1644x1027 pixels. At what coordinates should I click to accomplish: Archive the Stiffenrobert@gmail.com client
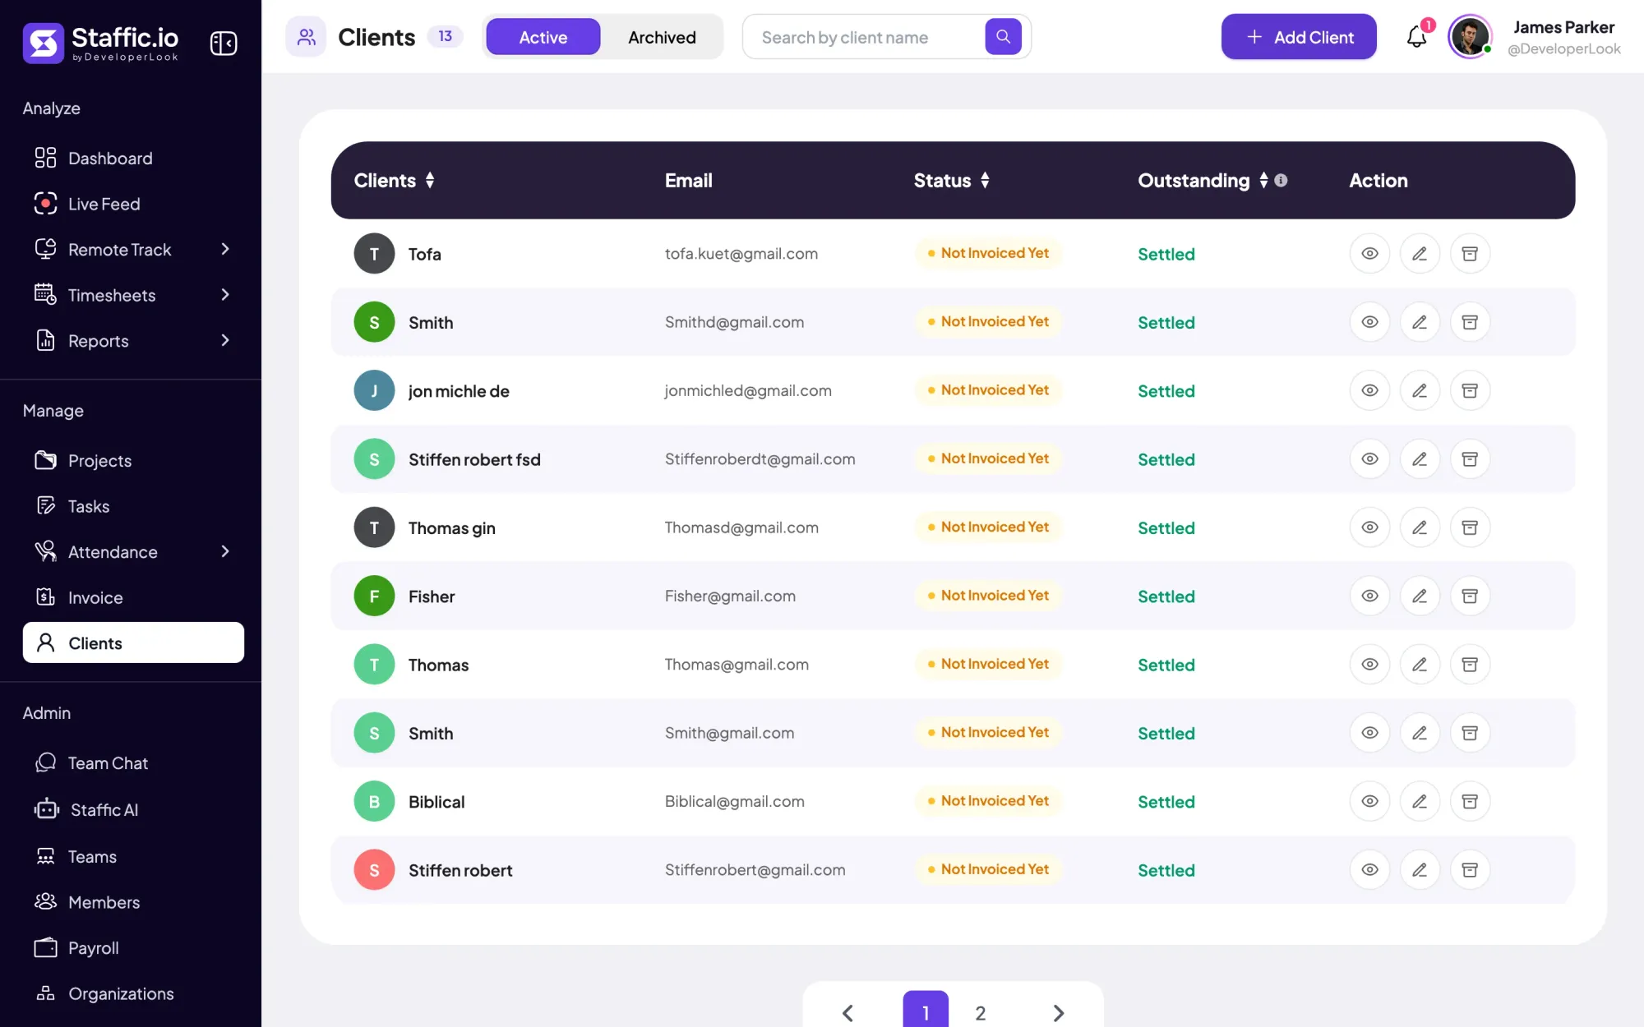1470,870
